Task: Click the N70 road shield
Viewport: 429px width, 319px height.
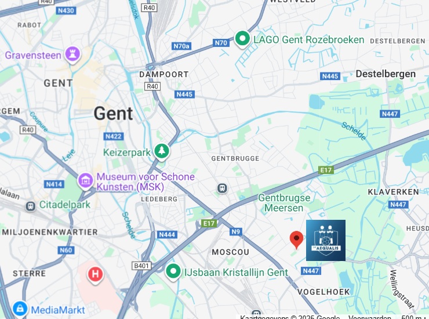Action: coord(221,43)
